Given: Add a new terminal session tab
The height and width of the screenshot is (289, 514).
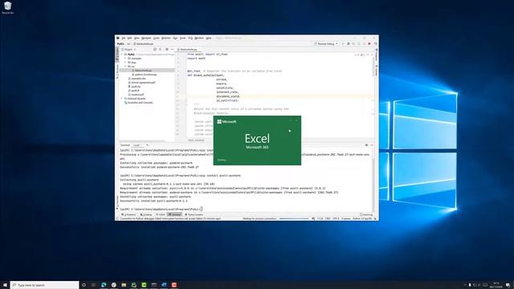Looking at the screenshot, I should click(147, 145).
